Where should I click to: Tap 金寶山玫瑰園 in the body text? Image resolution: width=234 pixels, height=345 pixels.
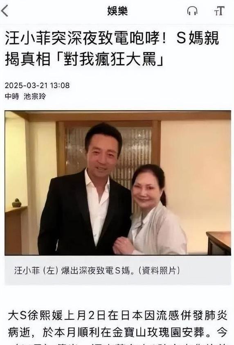coord(142,333)
